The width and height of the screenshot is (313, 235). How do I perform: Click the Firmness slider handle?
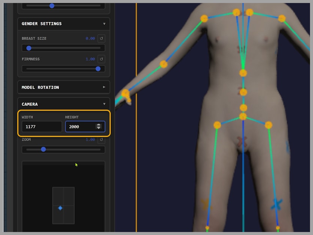(98, 68)
